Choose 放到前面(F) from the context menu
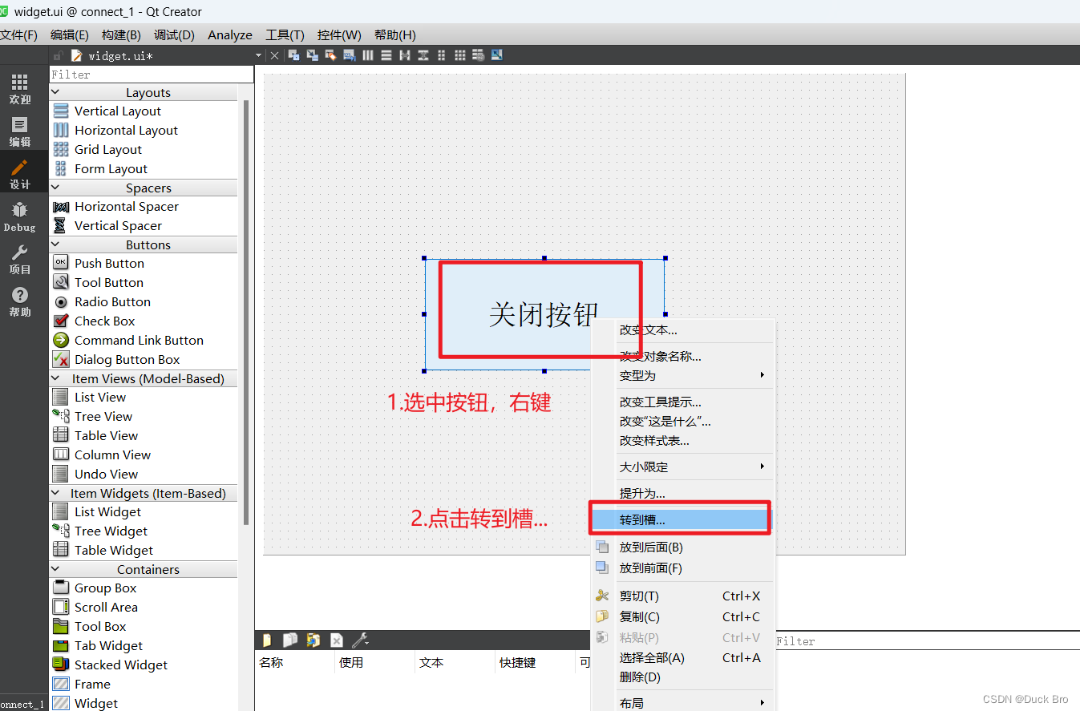1080x711 pixels. click(x=683, y=568)
